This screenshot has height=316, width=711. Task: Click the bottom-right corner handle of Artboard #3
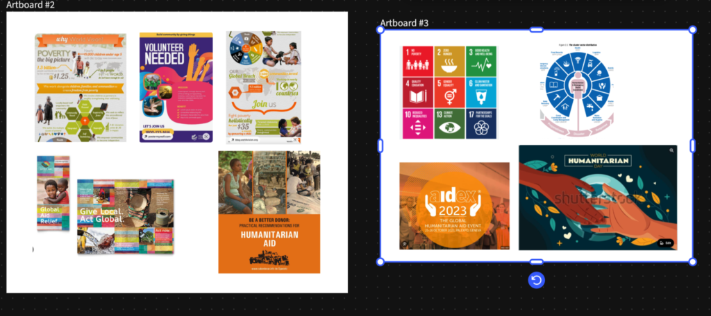[x=692, y=262]
